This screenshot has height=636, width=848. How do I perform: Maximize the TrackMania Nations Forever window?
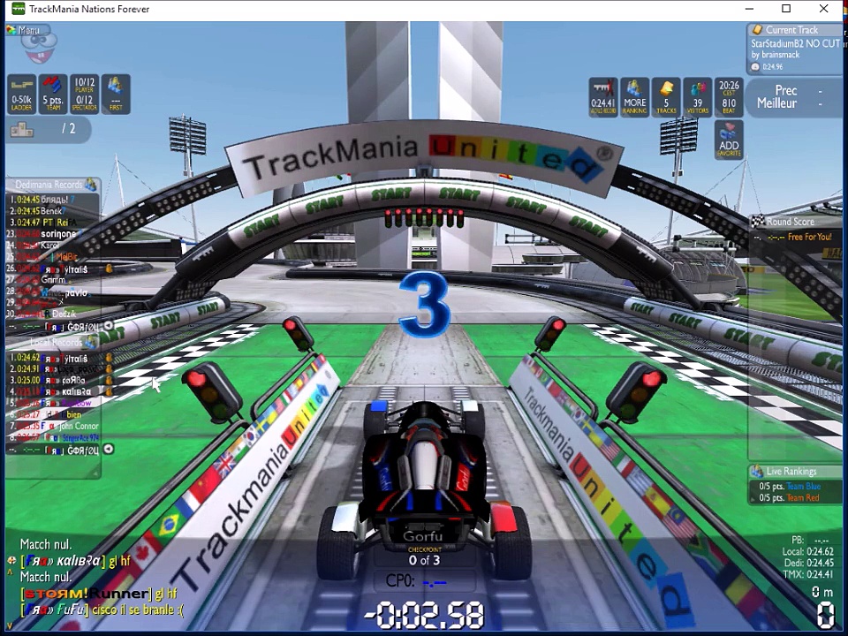pos(786,9)
